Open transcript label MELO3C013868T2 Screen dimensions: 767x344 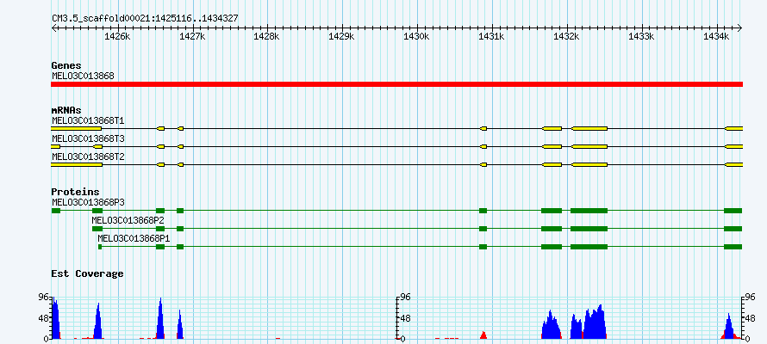click(x=88, y=157)
